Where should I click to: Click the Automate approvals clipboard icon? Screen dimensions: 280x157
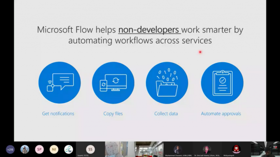222,83
